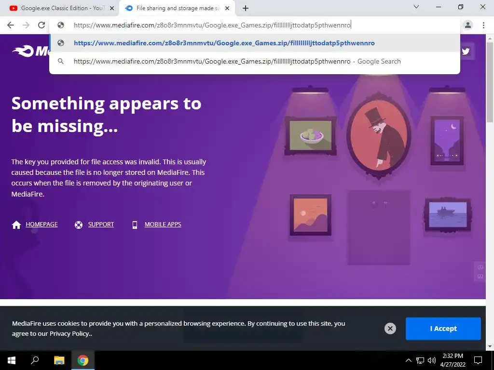Reload the page with the refresh icon
The image size is (494, 370).
[x=41, y=25]
